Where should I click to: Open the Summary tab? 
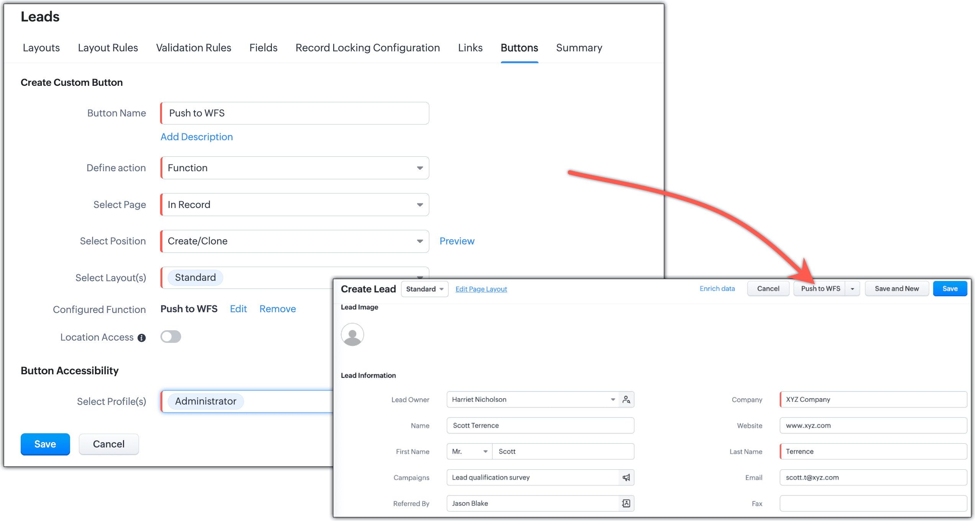[x=579, y=48]
